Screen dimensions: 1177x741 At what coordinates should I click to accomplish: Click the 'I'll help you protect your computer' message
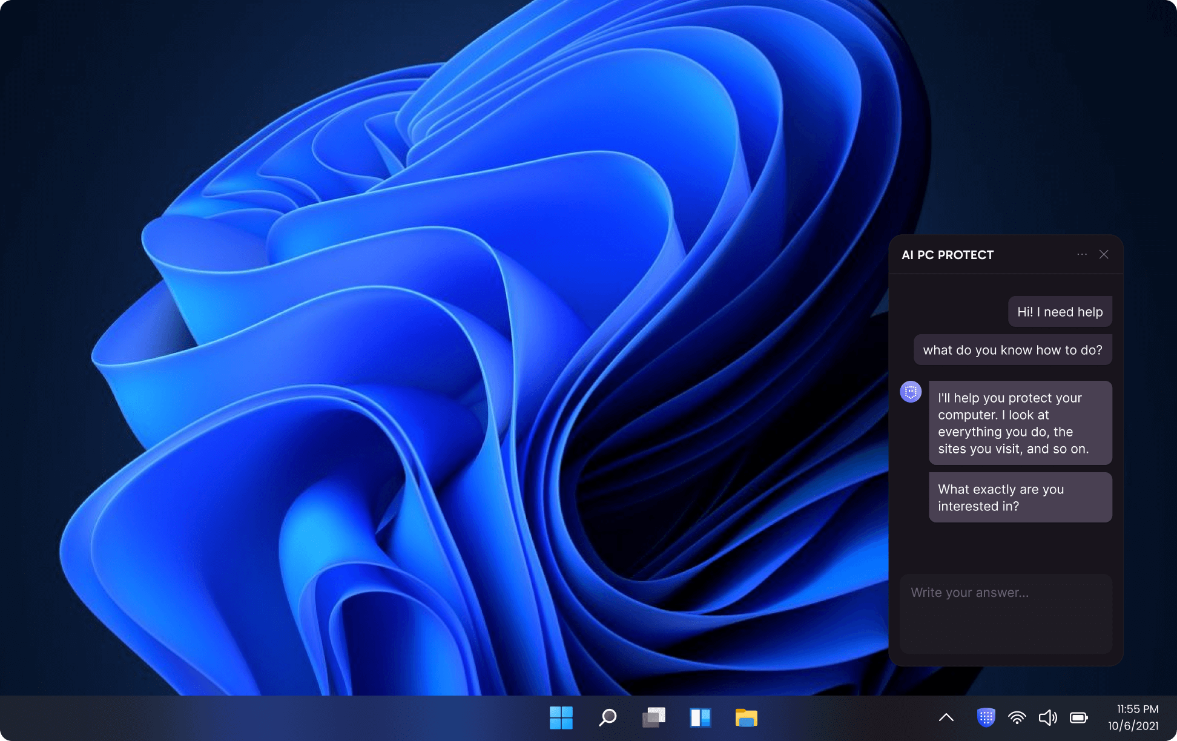(1020, 423)
